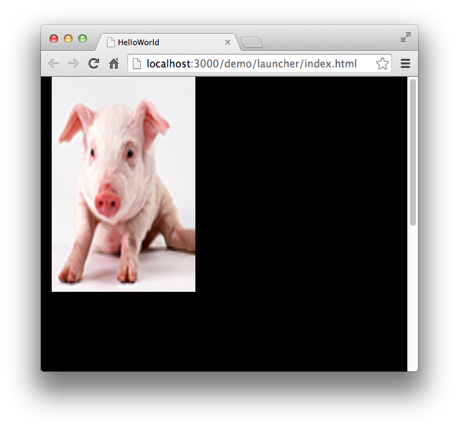Open a new tab
The width and height of the screenshot is (459, 428).
click(251, 43)
